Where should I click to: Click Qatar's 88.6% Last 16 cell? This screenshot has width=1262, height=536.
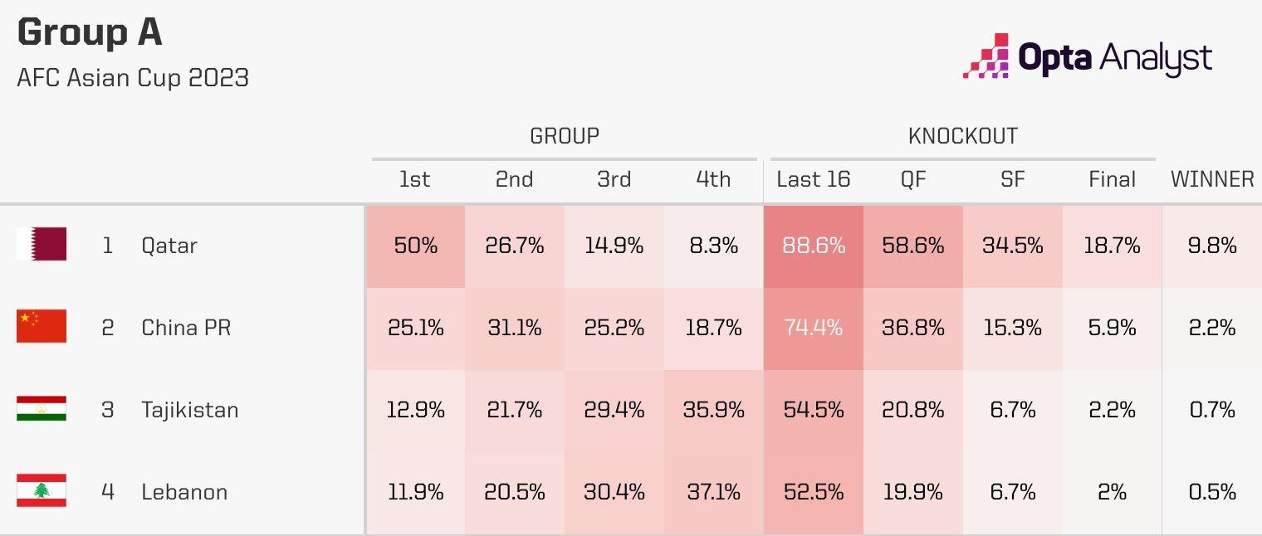(814, 246)
